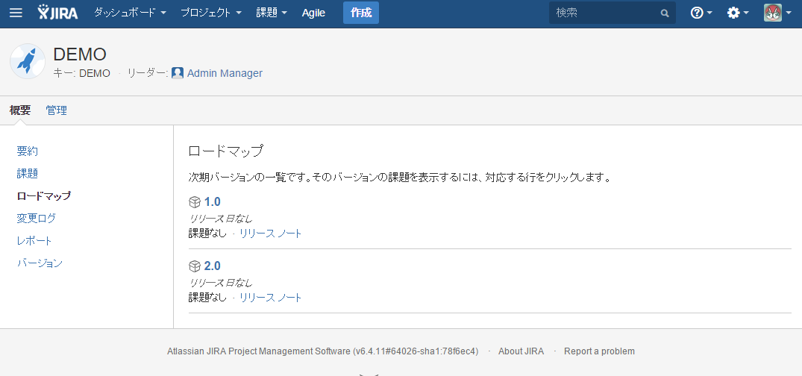Viewport: 802px width, 376px height.
Task: Click the package icon beside version 1.0
Action: 195,202
